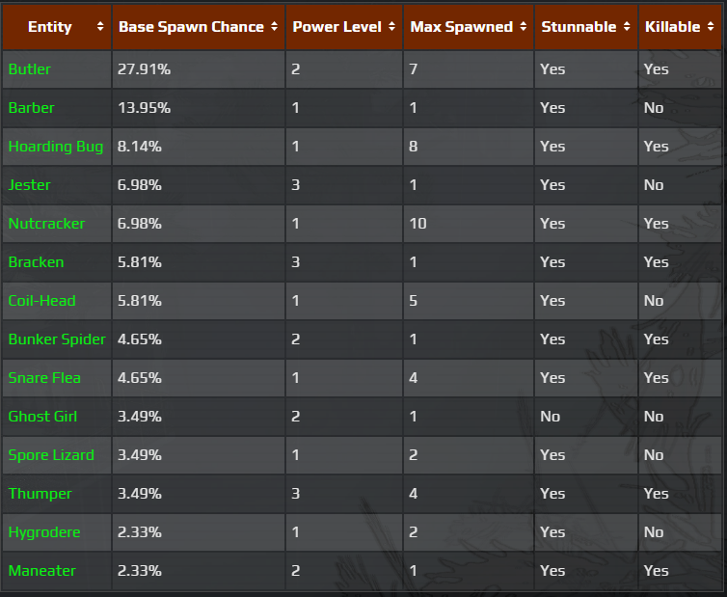Click the Coil-Head link
727x597 pixels.
42,301
